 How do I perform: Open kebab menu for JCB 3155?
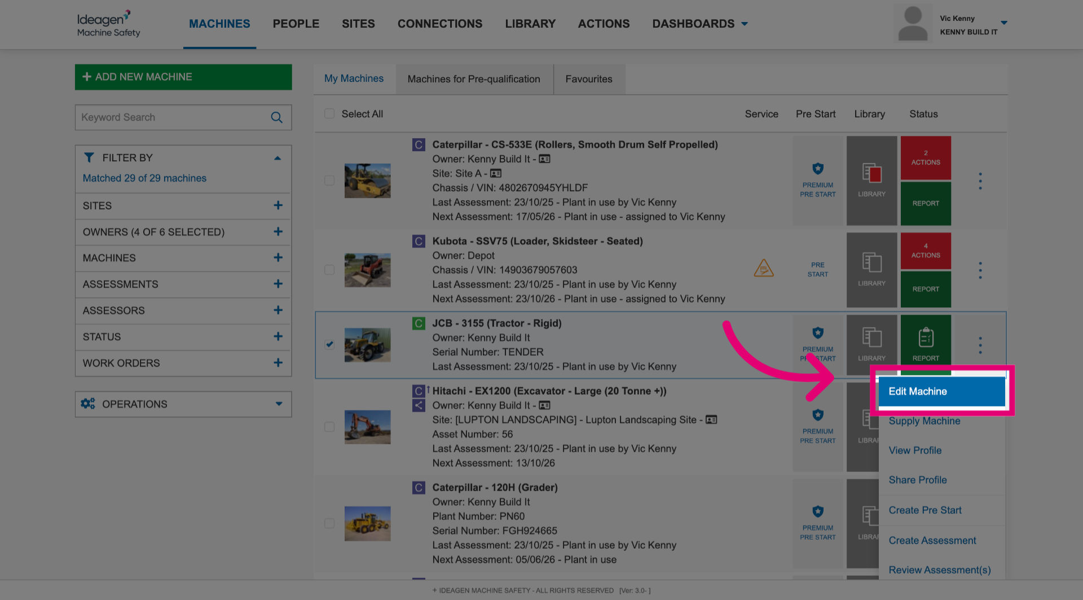(x=980, y=345)
